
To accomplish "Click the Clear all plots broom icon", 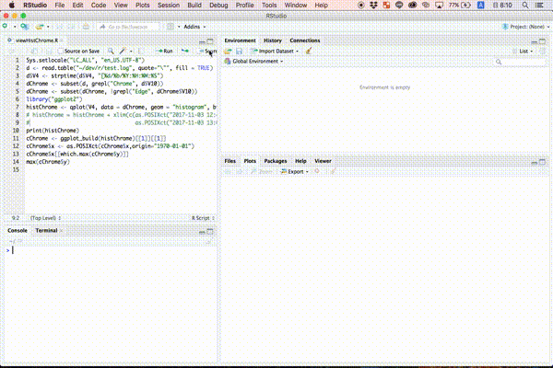I will (x=333, y=171).
